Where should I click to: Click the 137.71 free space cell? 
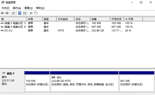tap(117, 30)
